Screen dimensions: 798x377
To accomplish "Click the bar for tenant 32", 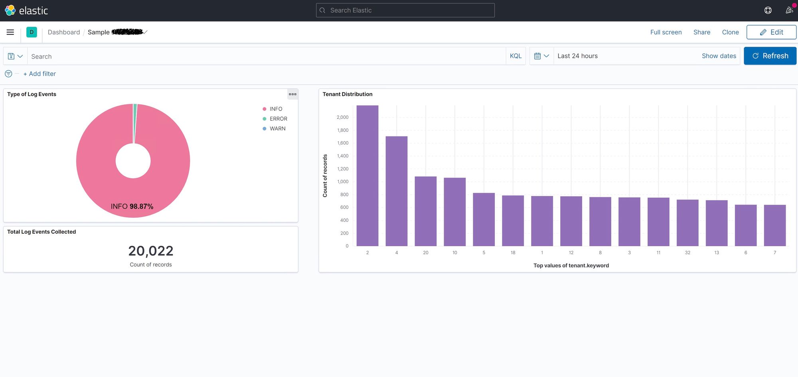I will (x=687, y=223).
